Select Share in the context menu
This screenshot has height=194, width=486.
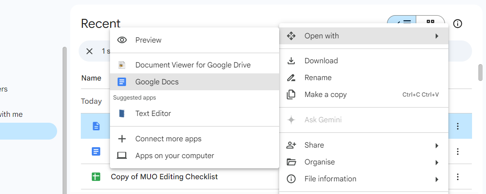pos(364,145)
